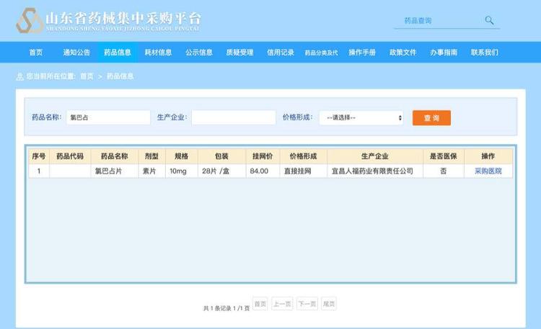Switch to 质疑受理 tab
Viewport: 541px width, 329px height.
point(239,53)
